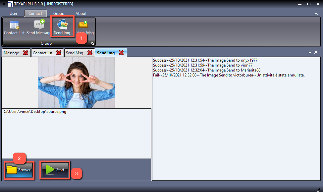Viewport: 323px width, 192px height.
Task: Switch to the User ribbon tab
Action: coord(14,14)
